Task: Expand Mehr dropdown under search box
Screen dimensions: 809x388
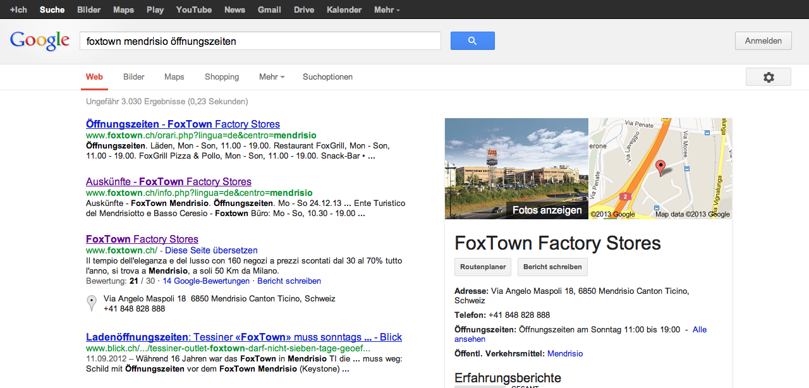Action: 272,77
